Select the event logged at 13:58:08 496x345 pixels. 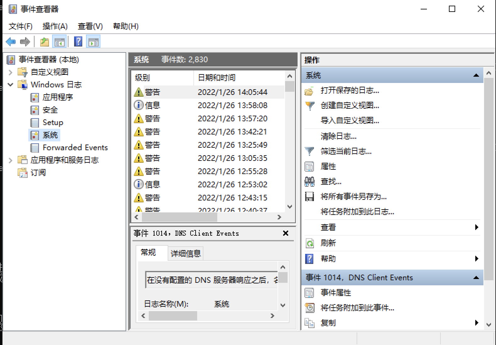232,105
